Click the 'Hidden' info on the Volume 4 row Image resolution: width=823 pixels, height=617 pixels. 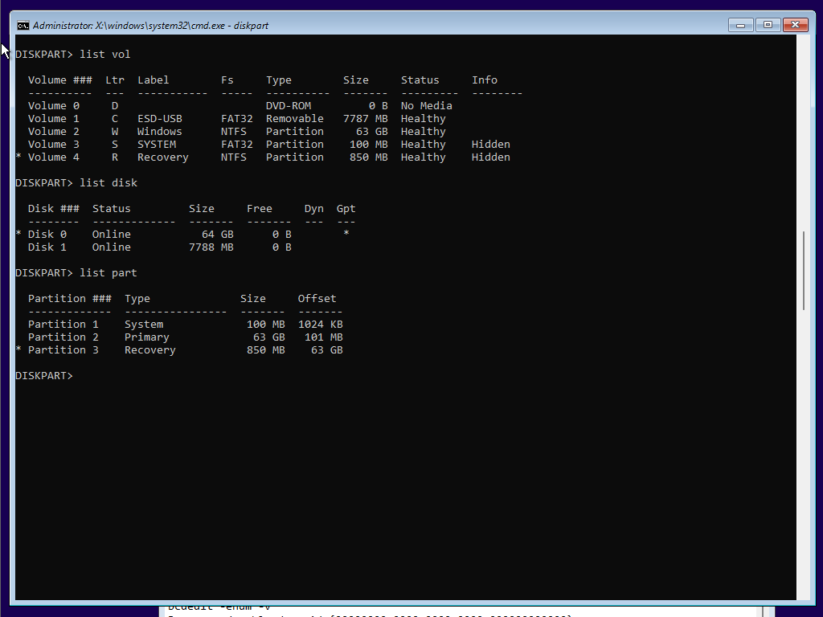pyautogui.click(x=491, y=157)
